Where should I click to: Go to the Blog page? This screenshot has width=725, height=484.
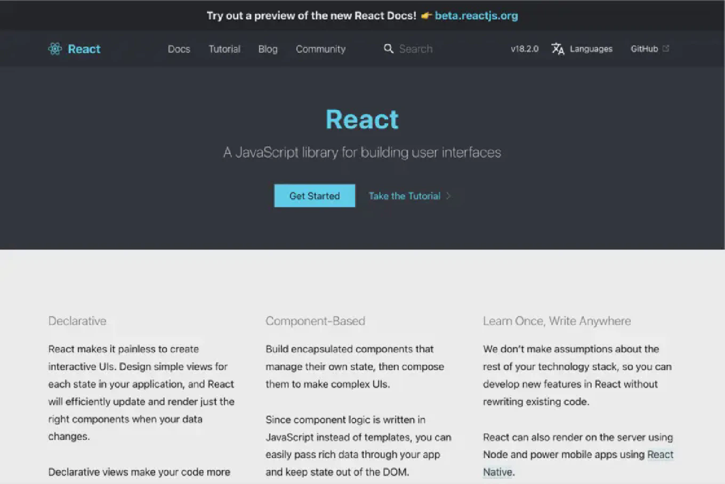point(268,49)
